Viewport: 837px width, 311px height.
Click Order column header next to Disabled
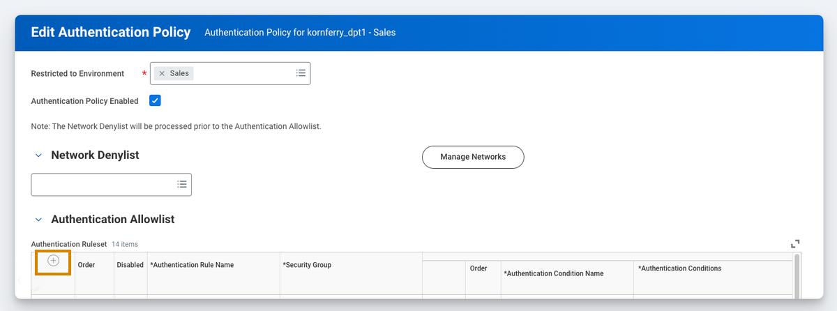[86, 265]
